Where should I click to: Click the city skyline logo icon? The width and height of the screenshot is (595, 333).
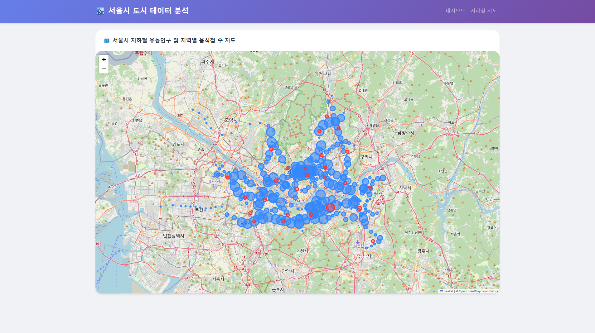coord(100,11)
